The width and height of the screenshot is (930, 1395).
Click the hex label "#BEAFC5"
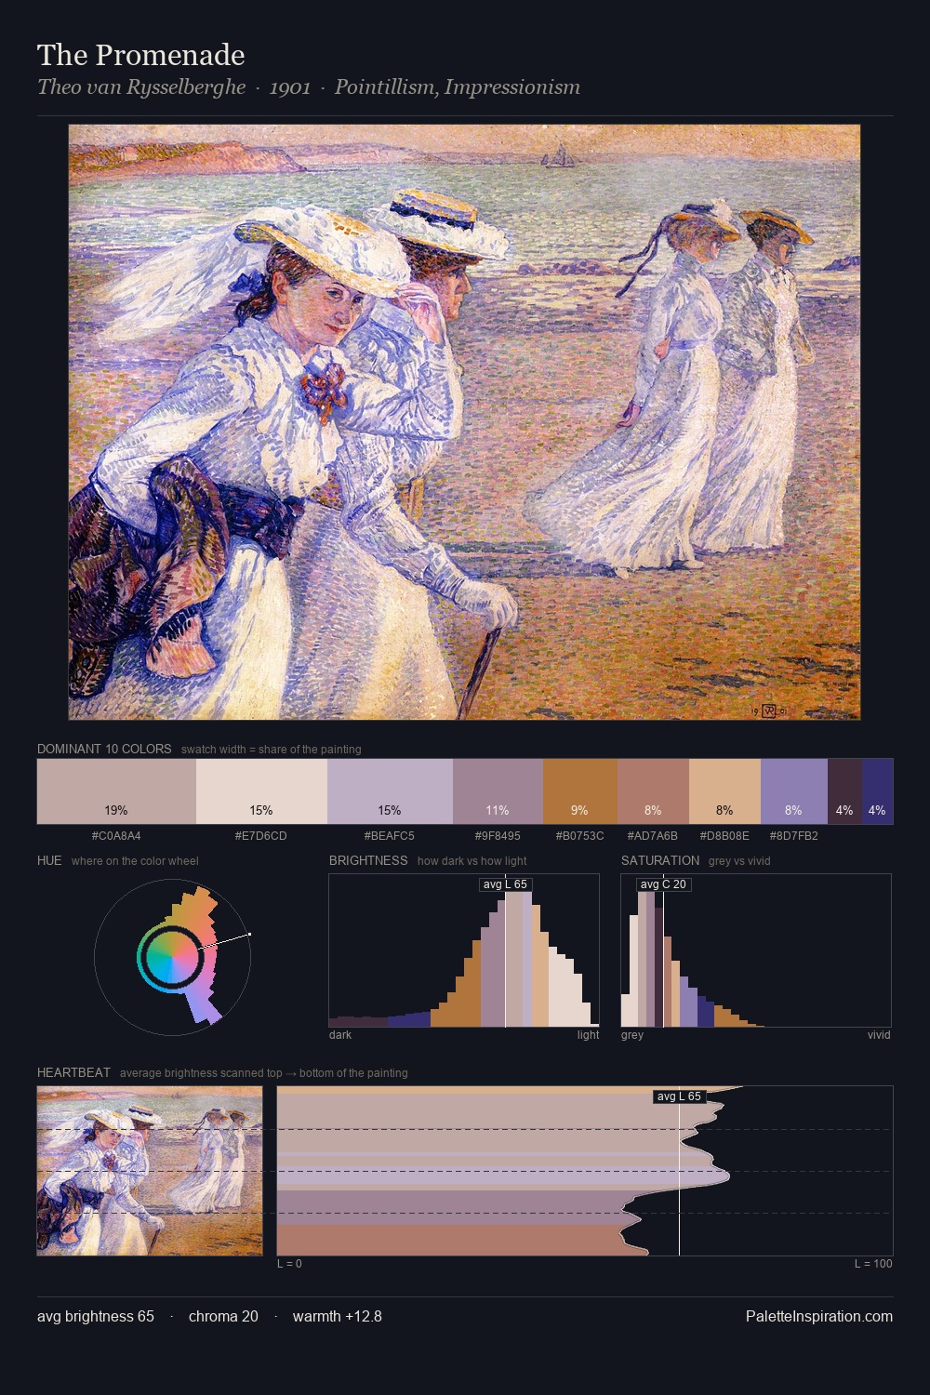coord(390,836)
